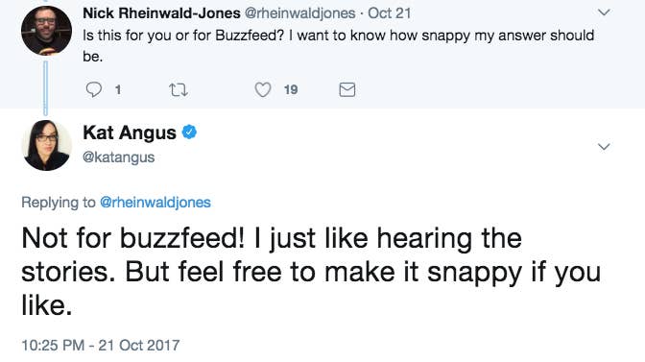Viewport: 645px width, 362px height.
Task: Click the retweet arrows icon
Action: 179,89
